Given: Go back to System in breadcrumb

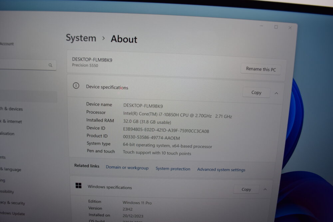Looking at the screenshot, I should coord(81,38).
